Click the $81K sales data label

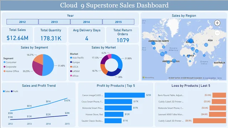point(48,101)
